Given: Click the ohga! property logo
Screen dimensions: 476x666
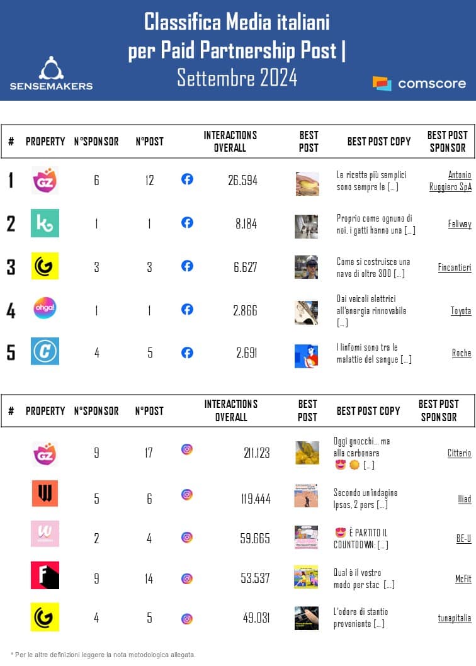Looking at the screenshot, I should click(45, 308).
